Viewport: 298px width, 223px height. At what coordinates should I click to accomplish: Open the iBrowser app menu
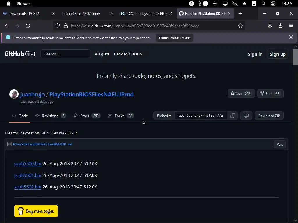24,3
